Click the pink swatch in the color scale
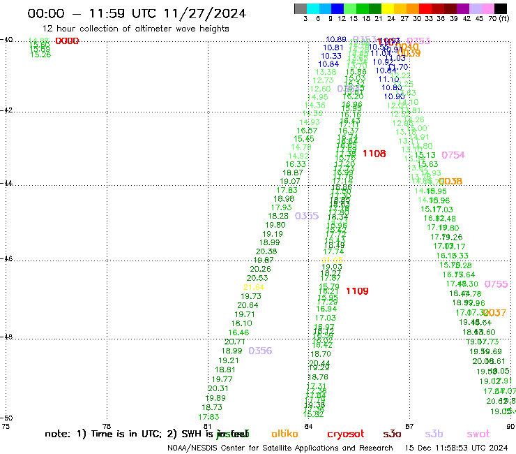 (x=488, y=8)
